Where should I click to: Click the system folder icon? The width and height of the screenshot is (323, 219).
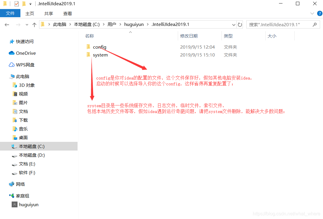(88, 55)
